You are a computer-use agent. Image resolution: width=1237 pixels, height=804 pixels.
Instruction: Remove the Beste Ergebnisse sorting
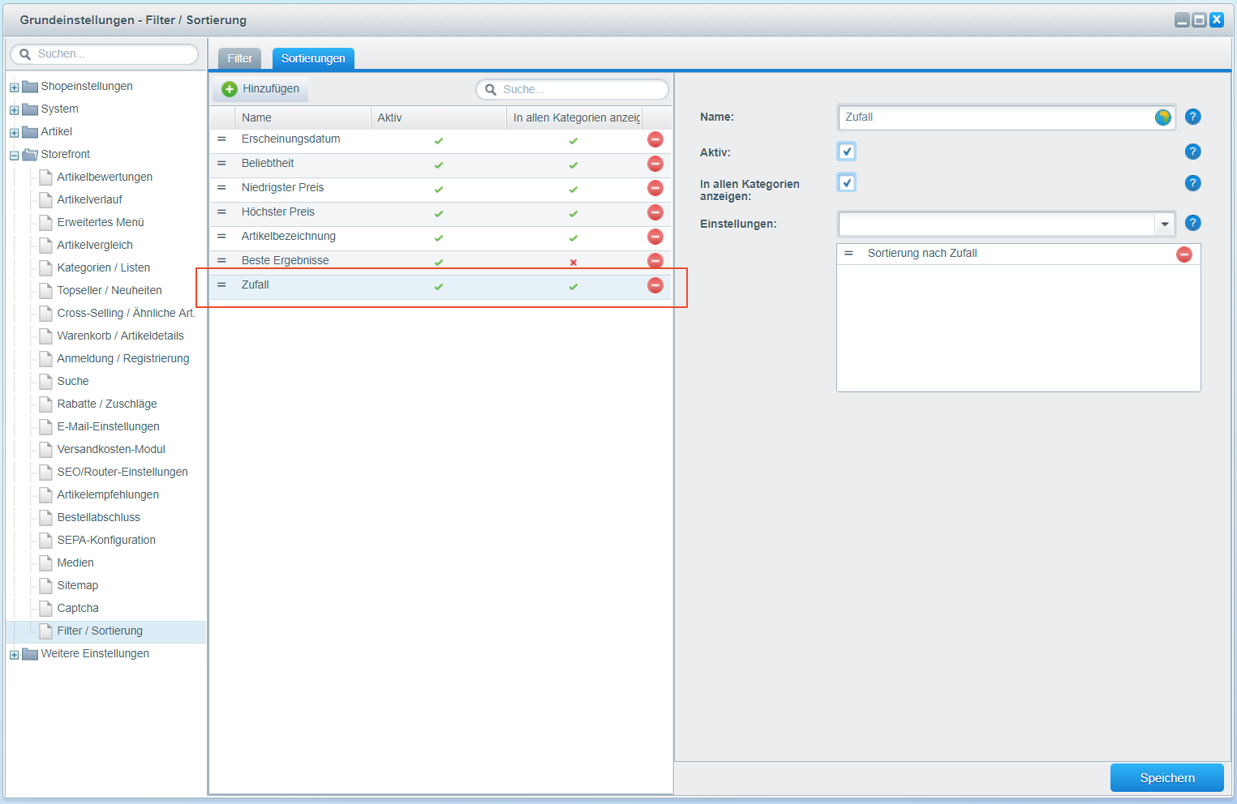(655, 261)
